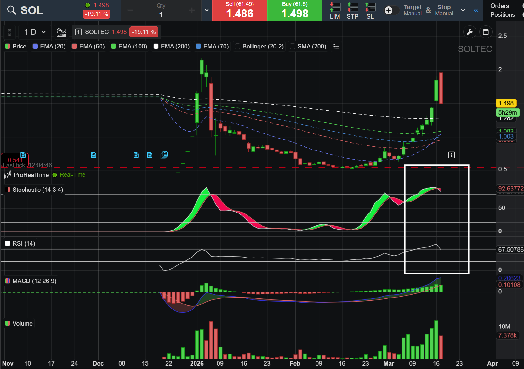524x369 pixels.
Task: Click the maximize chart window icon
Action: coord(486,32)
